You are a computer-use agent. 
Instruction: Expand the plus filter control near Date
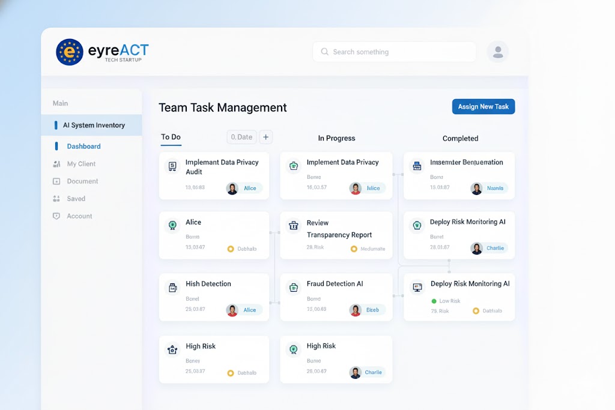tap(265, 137)
